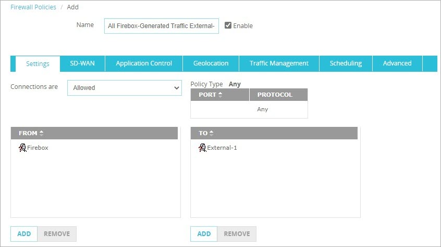Go to the Geolocation tab
Viewport: 441px width, 247px height.
[211, 63]
